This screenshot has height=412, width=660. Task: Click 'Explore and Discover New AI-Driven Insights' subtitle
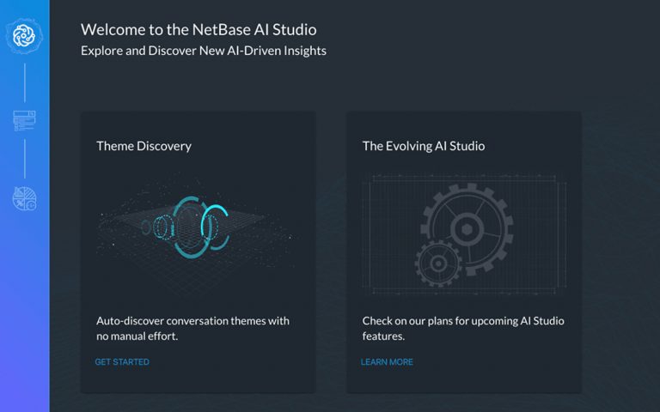coord(204,51)
